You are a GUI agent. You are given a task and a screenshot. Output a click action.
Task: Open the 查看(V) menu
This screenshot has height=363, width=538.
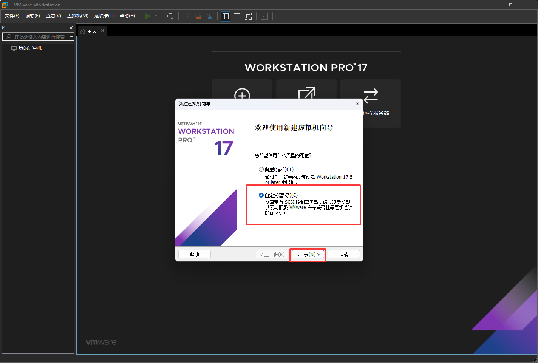(x=53, y=16)
